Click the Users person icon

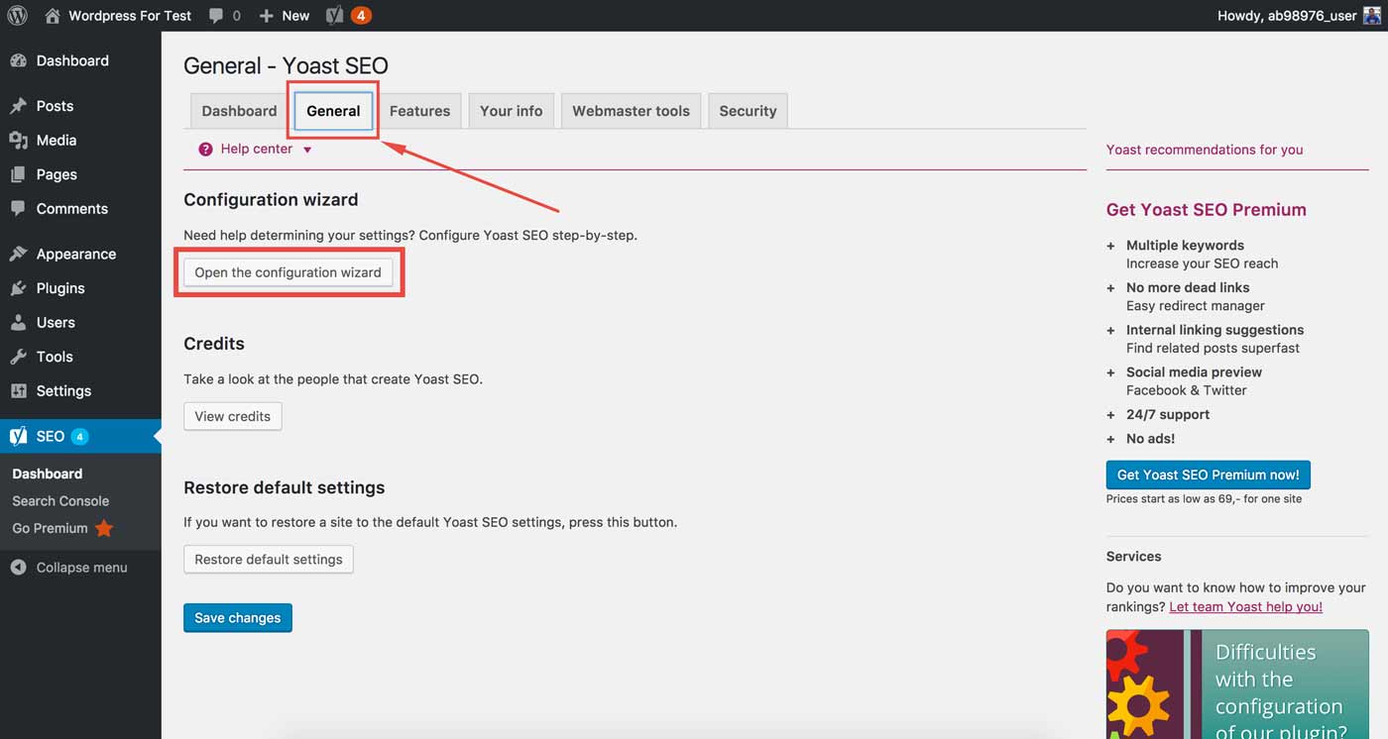18,322
